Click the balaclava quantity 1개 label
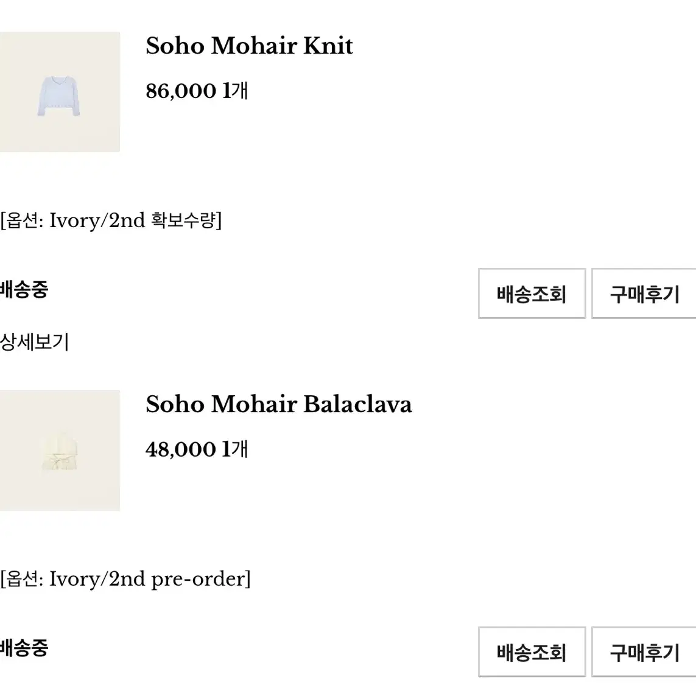The image size is (696, 696). (x=235, y=449)
